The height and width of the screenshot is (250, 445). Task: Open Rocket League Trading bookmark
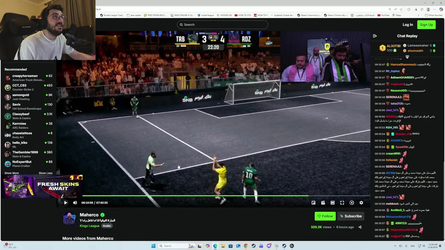pos(112,15)
